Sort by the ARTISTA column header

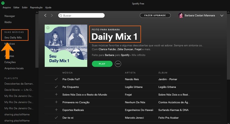click(x=130, y=73)
